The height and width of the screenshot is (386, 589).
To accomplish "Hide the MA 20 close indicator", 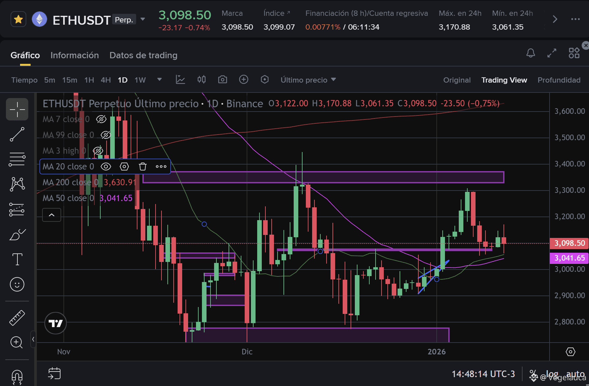I will click(x=106, y=167).
